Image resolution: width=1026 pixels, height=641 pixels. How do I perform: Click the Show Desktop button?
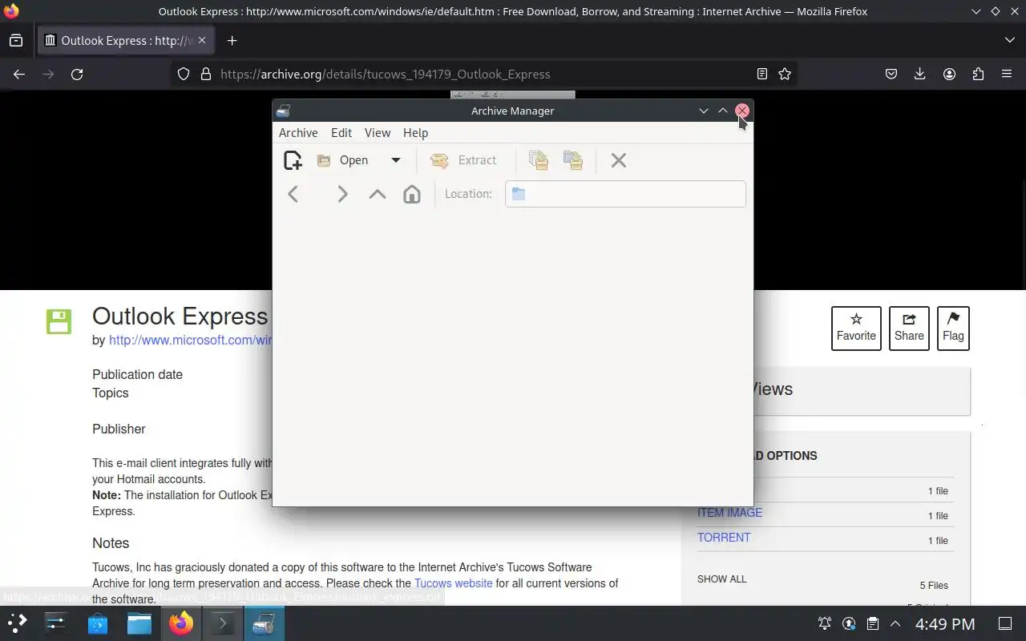pos(1005,623)
